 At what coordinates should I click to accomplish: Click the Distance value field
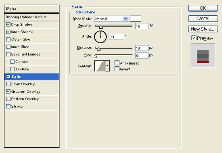point(142,48)
